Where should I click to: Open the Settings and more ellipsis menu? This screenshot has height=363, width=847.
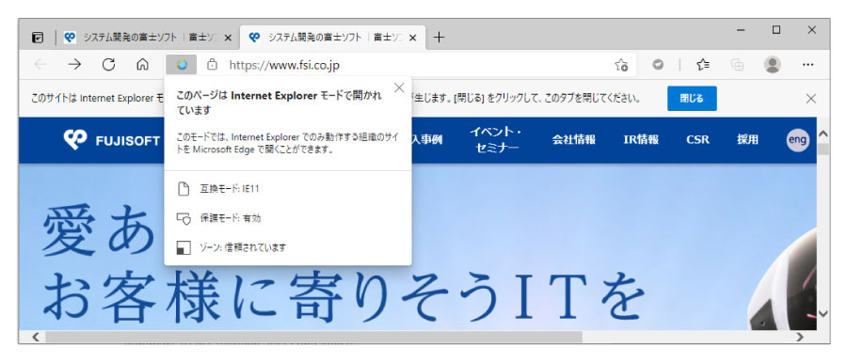[808, 65]
